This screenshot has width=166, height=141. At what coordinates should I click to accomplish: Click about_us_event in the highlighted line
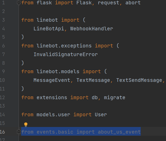[119, 132]
